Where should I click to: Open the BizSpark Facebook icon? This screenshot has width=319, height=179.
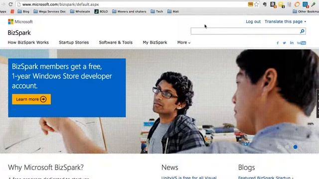[278, 43]
